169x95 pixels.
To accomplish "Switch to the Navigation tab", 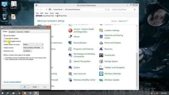I will click(x=12, y=32).
